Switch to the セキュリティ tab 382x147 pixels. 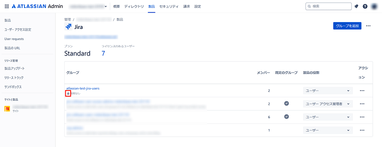[x=169, y=6]
